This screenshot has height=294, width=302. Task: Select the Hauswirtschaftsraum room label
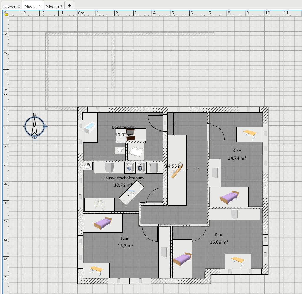[x=123, y=178]
